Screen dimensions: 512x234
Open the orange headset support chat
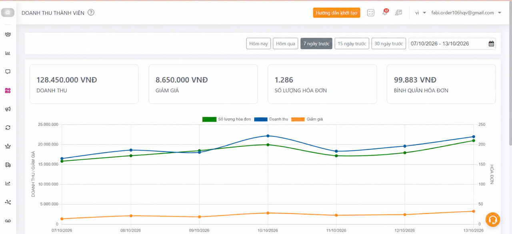click(493, 220)
